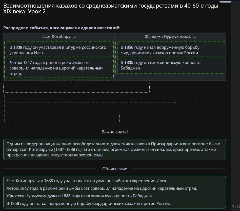Click explanation line 'Есет Котибарулы в 1838 году участвовал'

[87, 181]
